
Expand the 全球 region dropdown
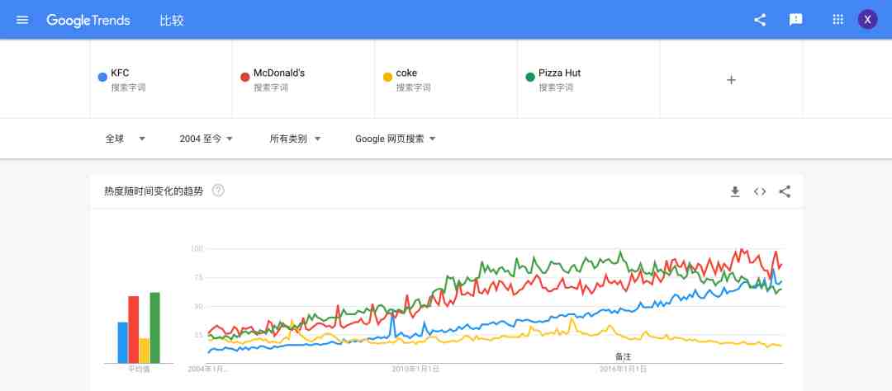tap(126, 139)
